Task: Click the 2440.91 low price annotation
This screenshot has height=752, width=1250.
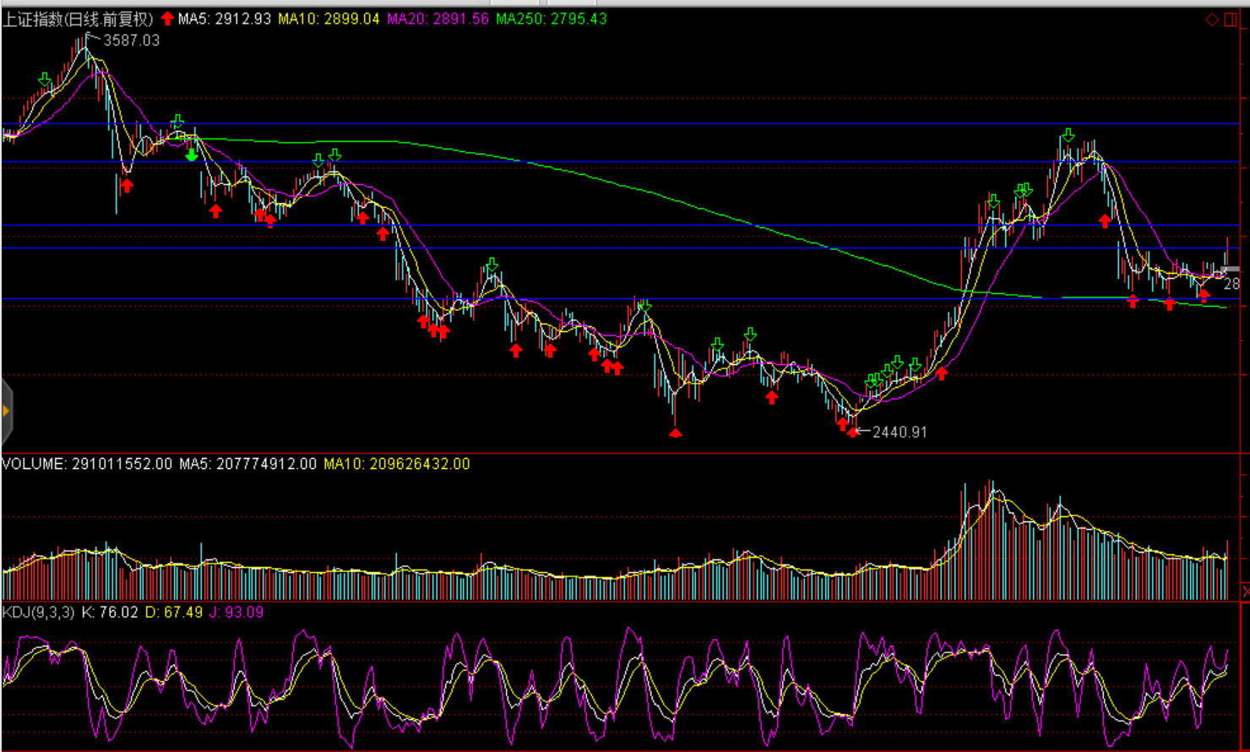Action: tap(899, 433)
